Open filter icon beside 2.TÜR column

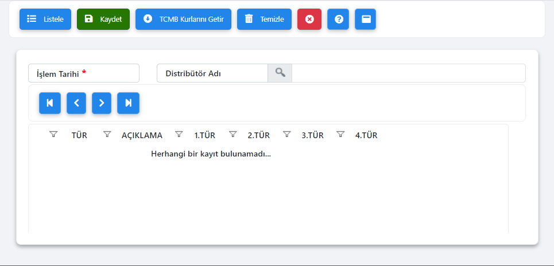233,135
